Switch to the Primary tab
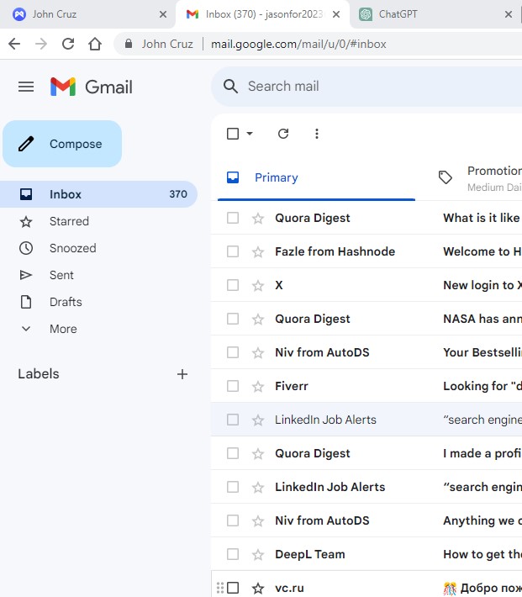This screenshot has width=522, height=597. click(x=316, y=177)
